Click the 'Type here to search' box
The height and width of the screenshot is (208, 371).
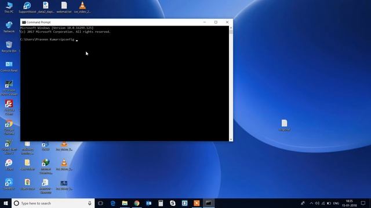pyautogui.click(x=53, y=203)
